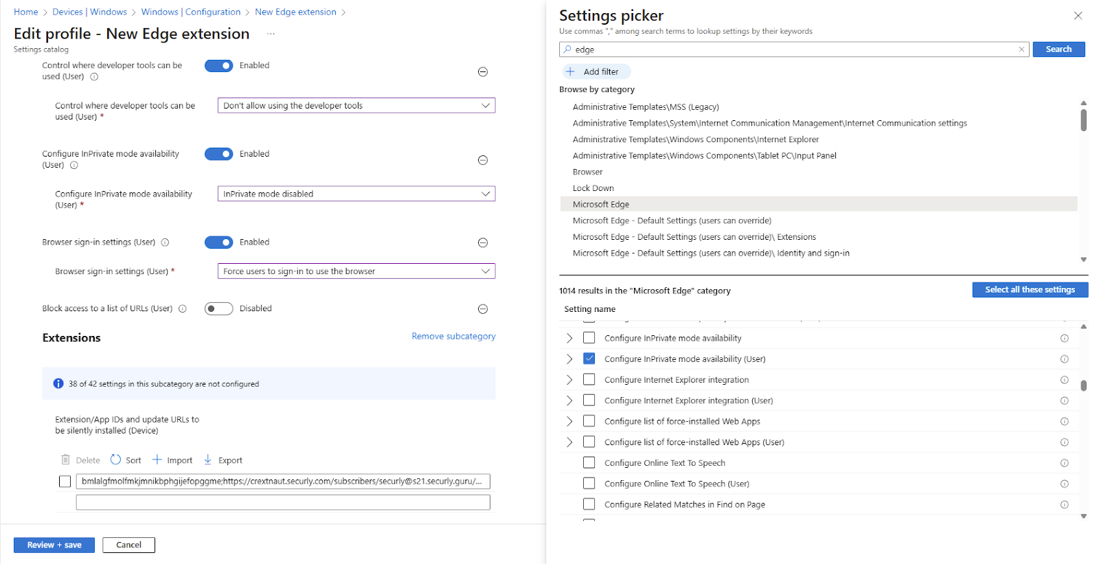Viewport: 1099px width, 564px height.
Task: Expand Configure Internet Explorer integration row
Action: point(569,380)
